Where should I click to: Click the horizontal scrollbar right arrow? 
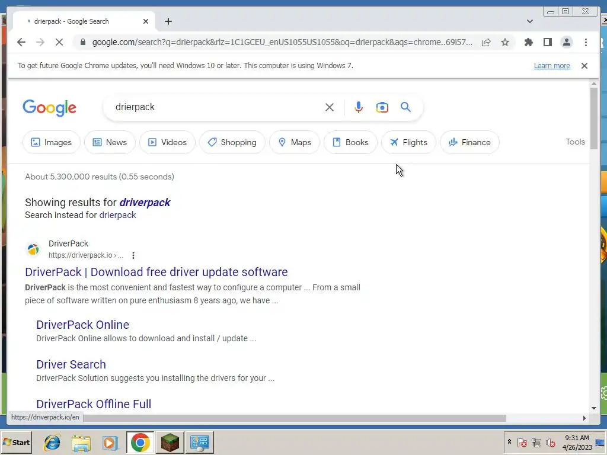click(584, 418)
